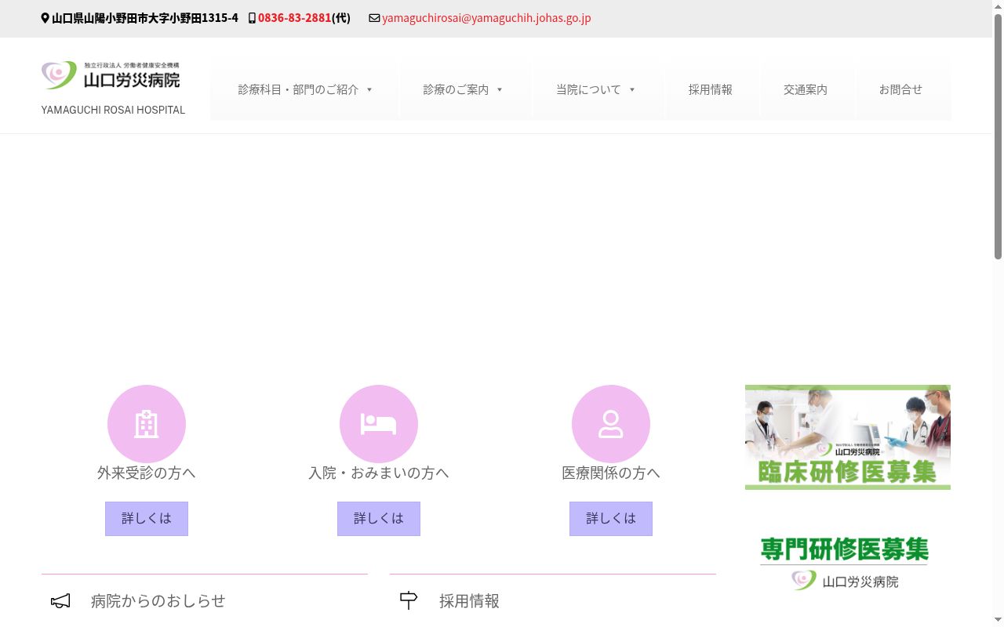Open the 臨床研修医募集 banner image
1004x627 pixels.
click(848, 437)
